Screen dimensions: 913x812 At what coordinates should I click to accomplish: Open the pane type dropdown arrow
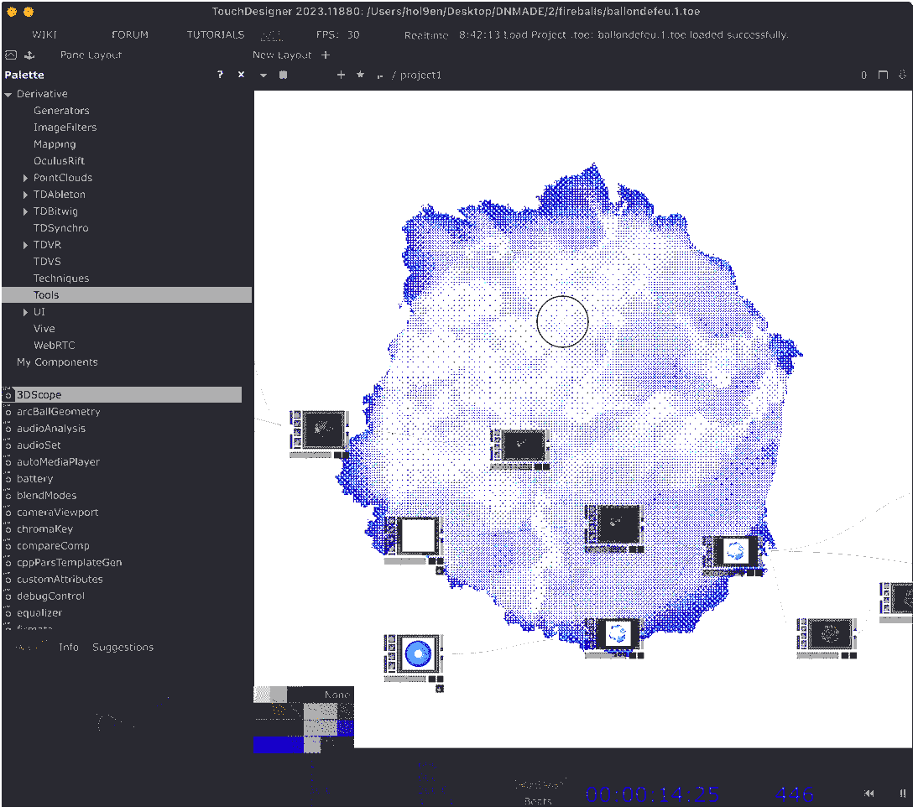click(x=263, y=75)
